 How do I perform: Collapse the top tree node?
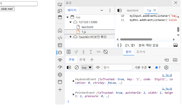point(67,17)
